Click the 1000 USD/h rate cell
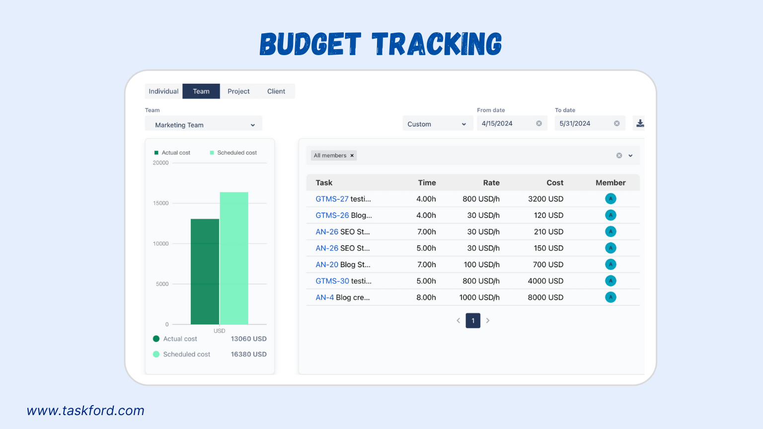Screen dimensions: 763x429 point(479,297)
